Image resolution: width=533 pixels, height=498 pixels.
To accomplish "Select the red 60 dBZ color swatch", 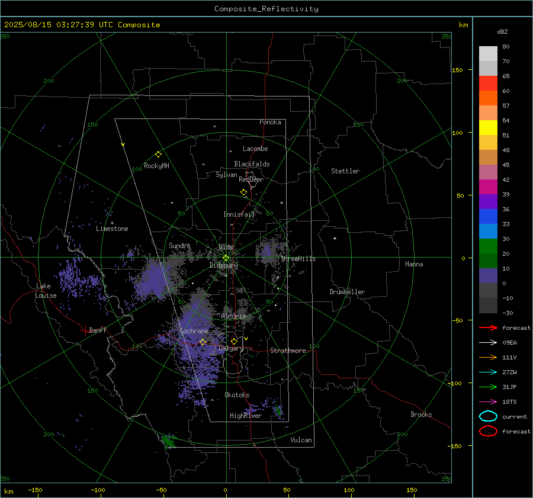I will (x=488, y=83).
